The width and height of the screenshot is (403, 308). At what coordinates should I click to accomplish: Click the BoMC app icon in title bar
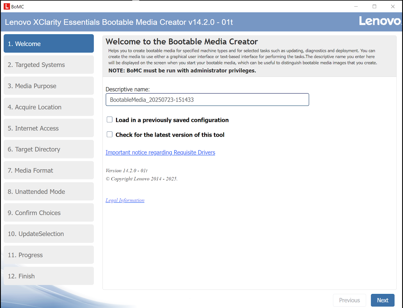7,7
